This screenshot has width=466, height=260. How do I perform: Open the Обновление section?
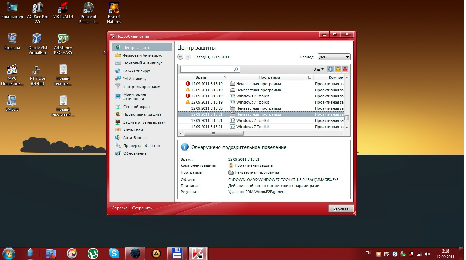click(x=135, y=153)
